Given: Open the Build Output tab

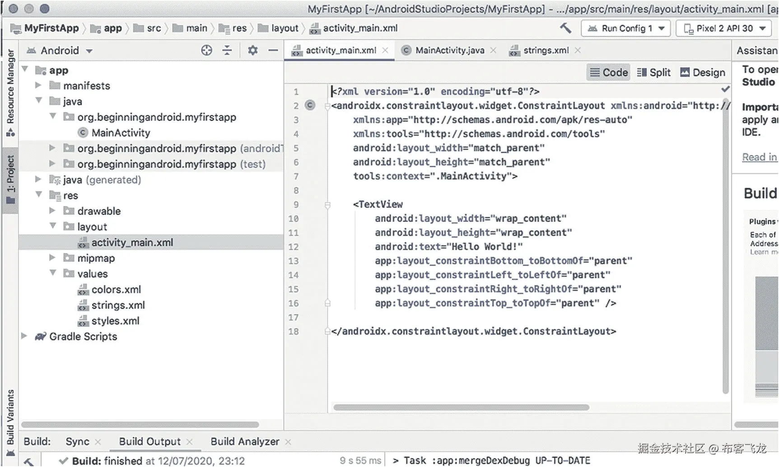Looking at the screenshot, I should point(149,442).
